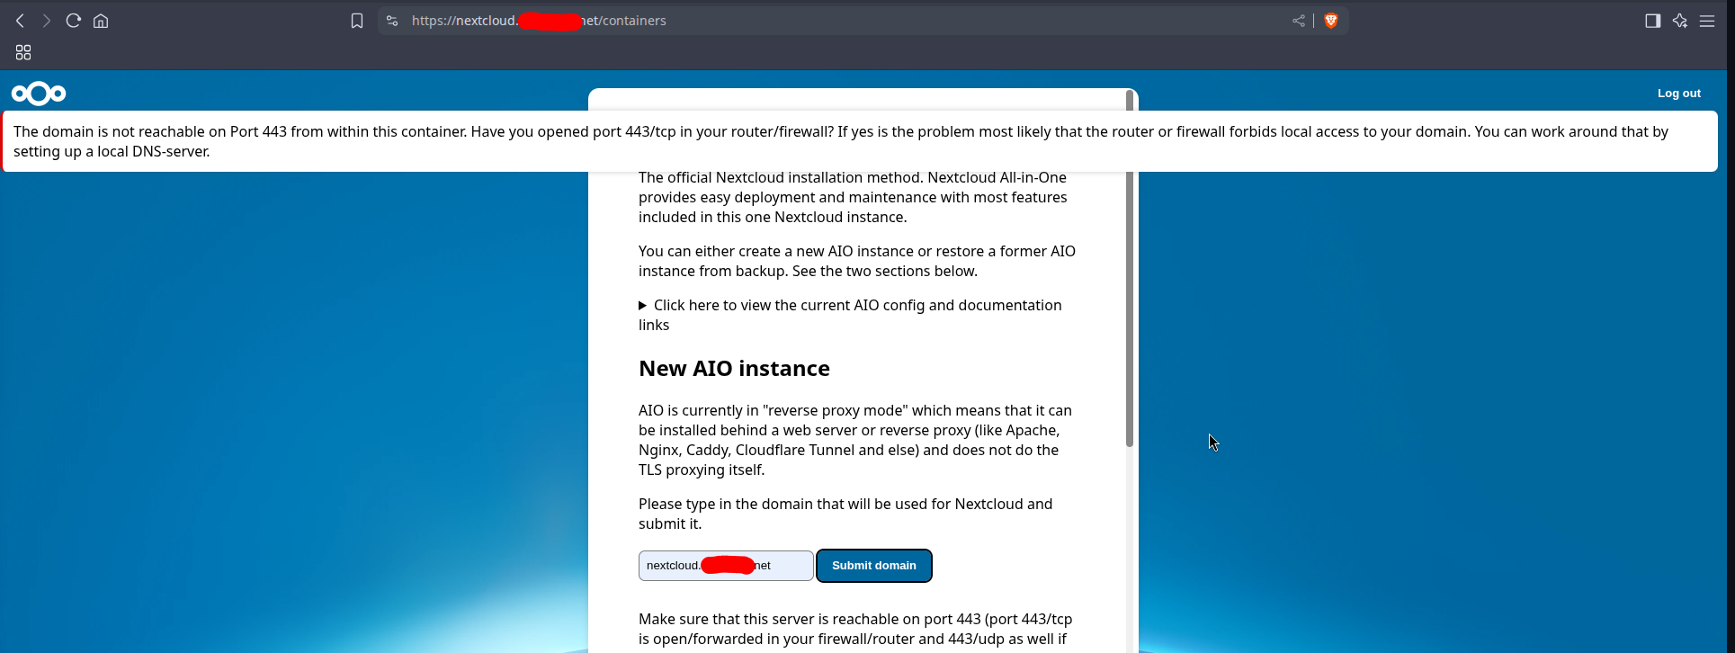The image size is (1735, 653).
Task: Open the Leo AI sparkle icon
Action: 1680,21
